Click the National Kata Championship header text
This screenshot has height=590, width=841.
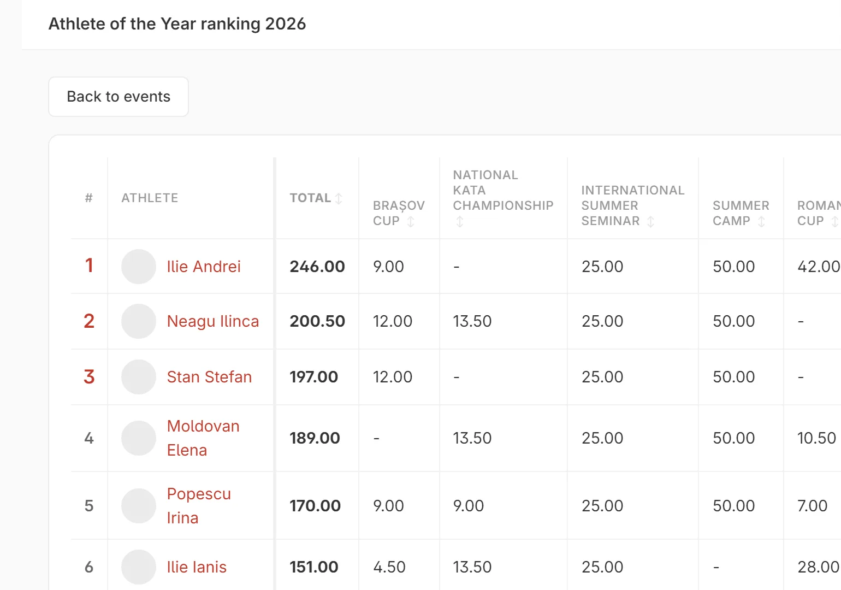coord(503,190)
